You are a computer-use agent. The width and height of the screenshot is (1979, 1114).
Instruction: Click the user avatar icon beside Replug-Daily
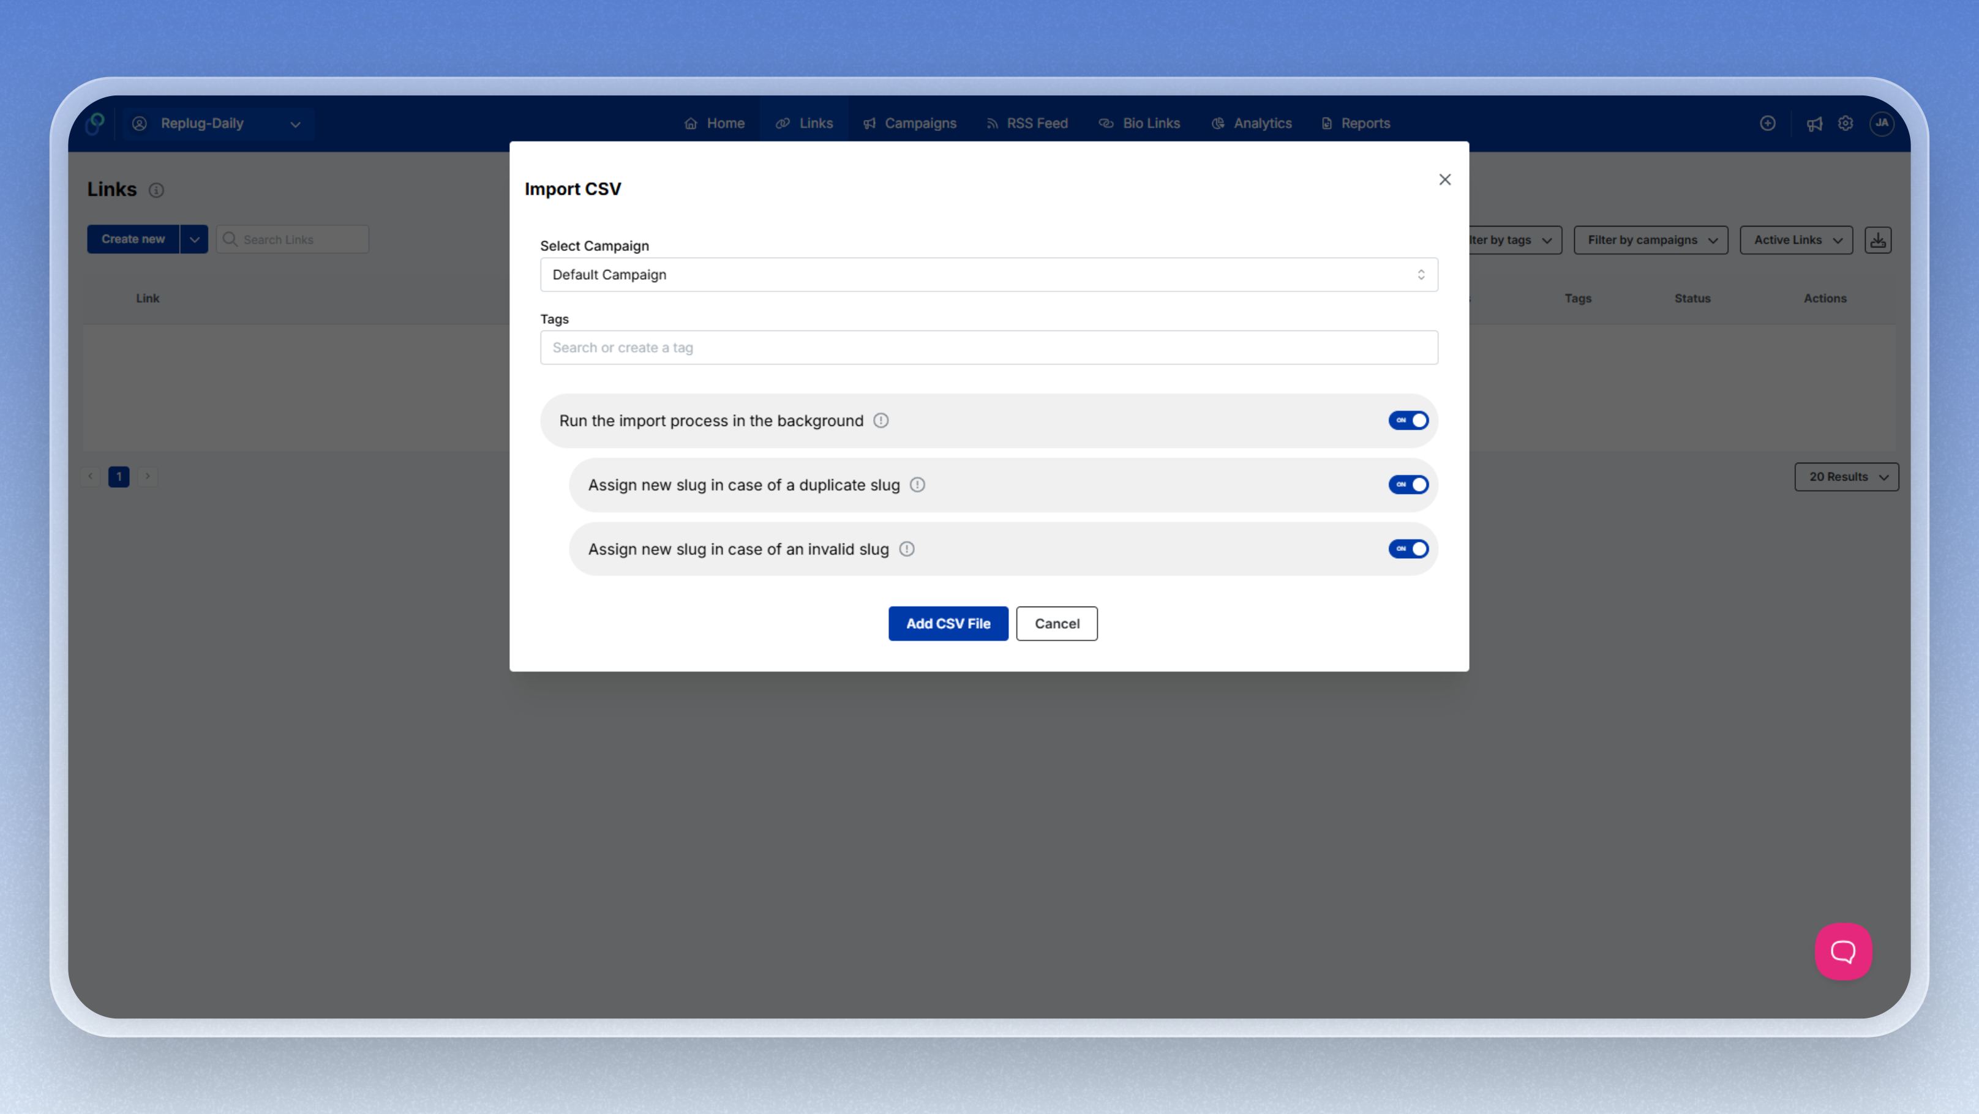(x=139, y=124)
